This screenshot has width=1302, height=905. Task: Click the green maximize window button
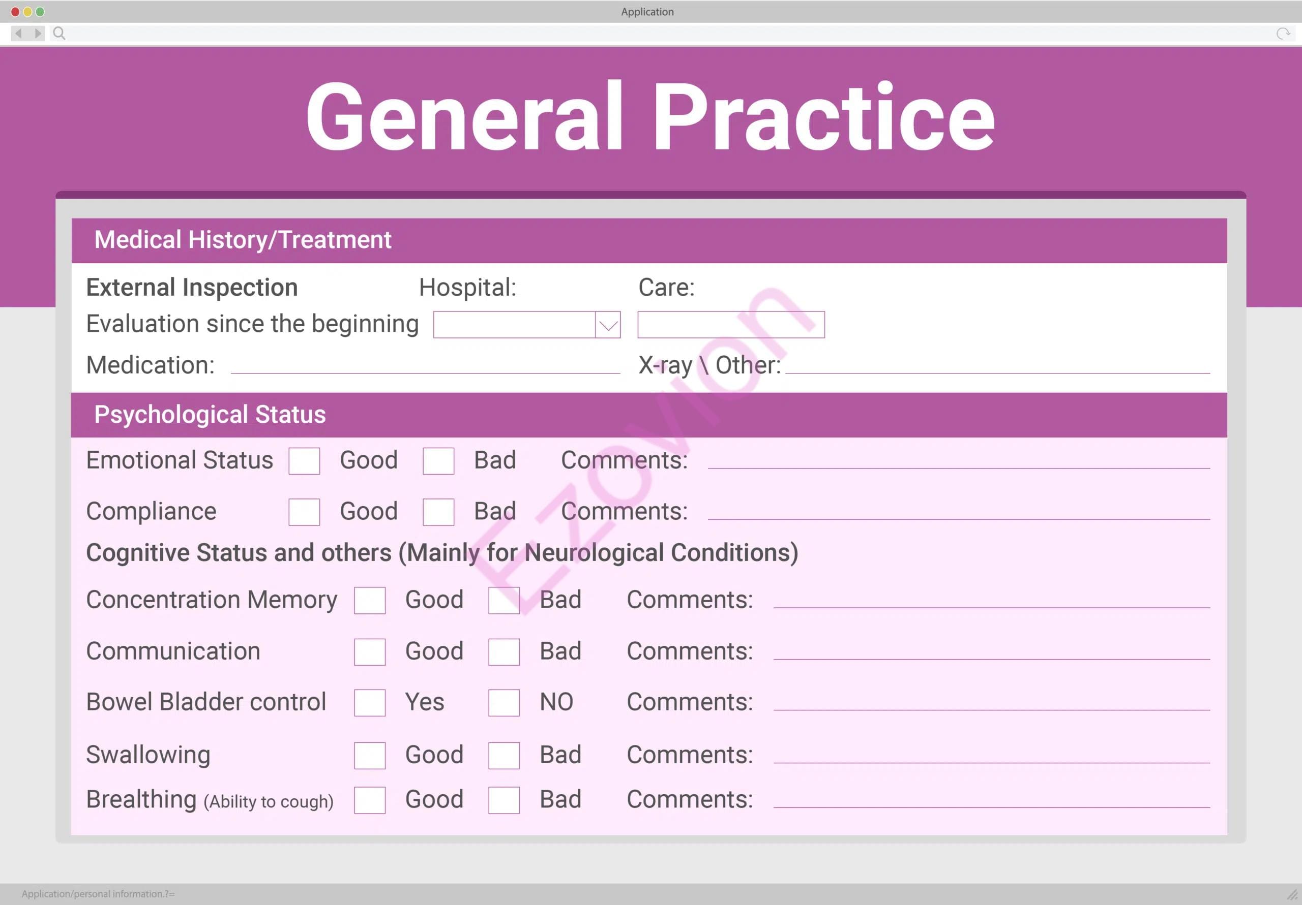40,11
